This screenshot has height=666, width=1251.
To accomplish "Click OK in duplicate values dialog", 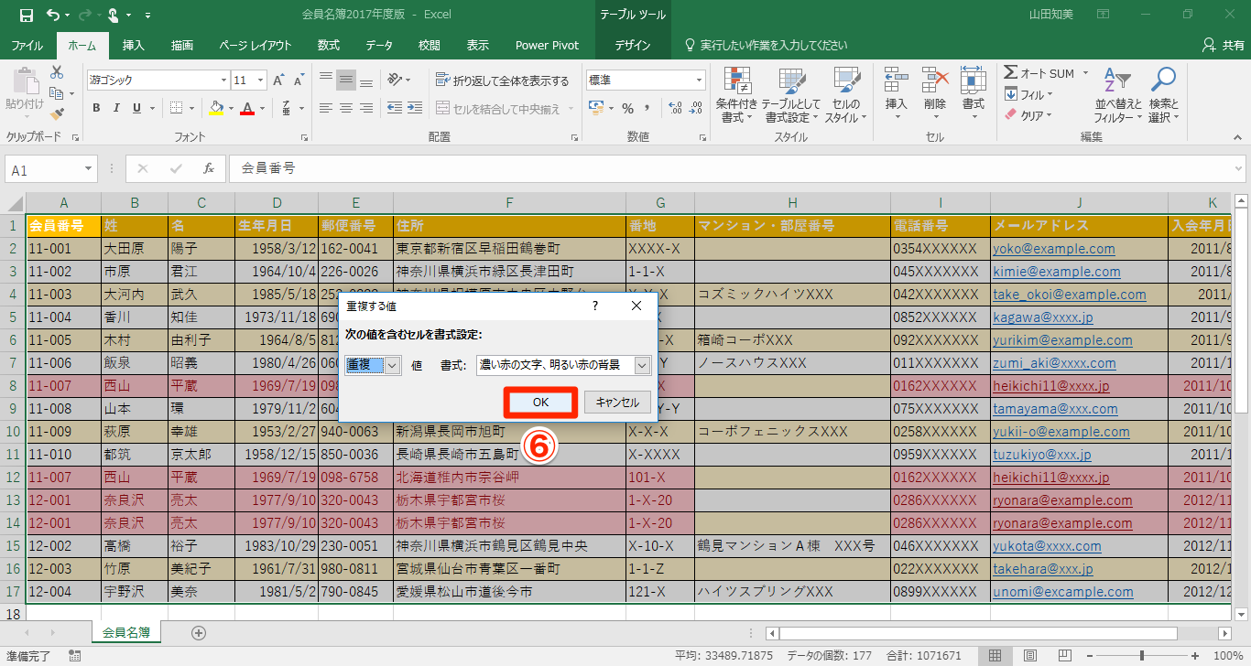I will point(540,403).
